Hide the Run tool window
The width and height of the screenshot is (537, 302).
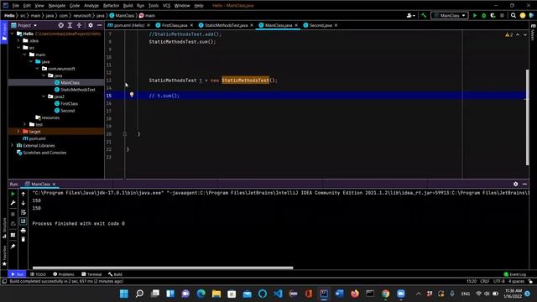tap(524, 185)
